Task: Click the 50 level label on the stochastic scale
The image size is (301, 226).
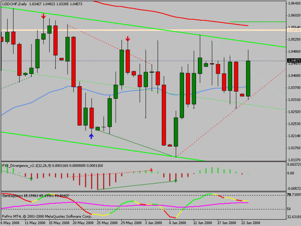Action: 289,209
